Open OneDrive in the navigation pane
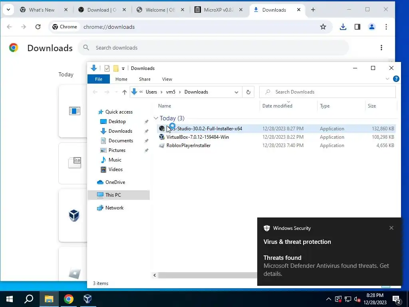Screen dimensions: 409x307 pos(115,182)
